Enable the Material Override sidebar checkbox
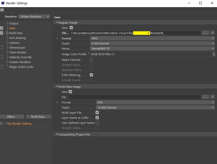Viewport: 217px width, 164px height. (x=2, y=57)
